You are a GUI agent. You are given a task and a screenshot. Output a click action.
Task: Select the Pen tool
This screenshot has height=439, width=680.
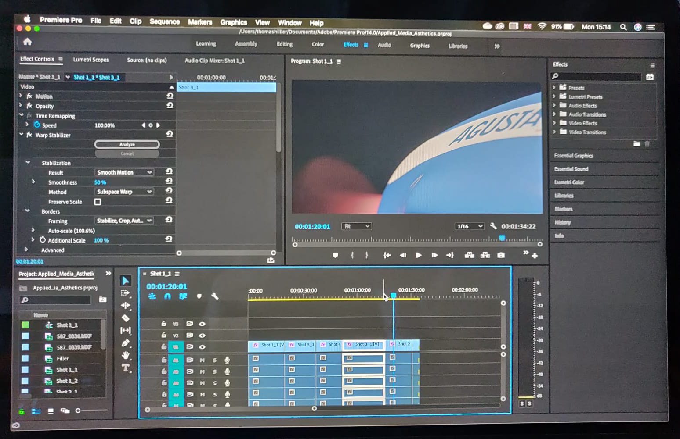pos(125,343)
